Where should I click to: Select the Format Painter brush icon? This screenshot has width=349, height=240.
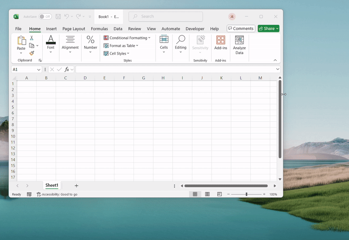point(32,53)
